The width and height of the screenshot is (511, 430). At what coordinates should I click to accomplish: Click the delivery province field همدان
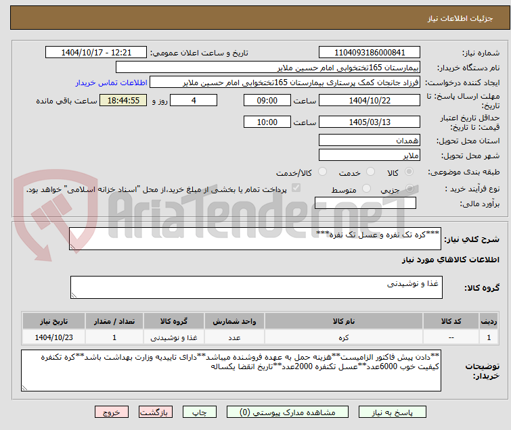(x=370, y=141)
